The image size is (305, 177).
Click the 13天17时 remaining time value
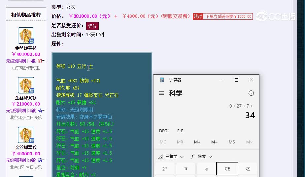95,35
